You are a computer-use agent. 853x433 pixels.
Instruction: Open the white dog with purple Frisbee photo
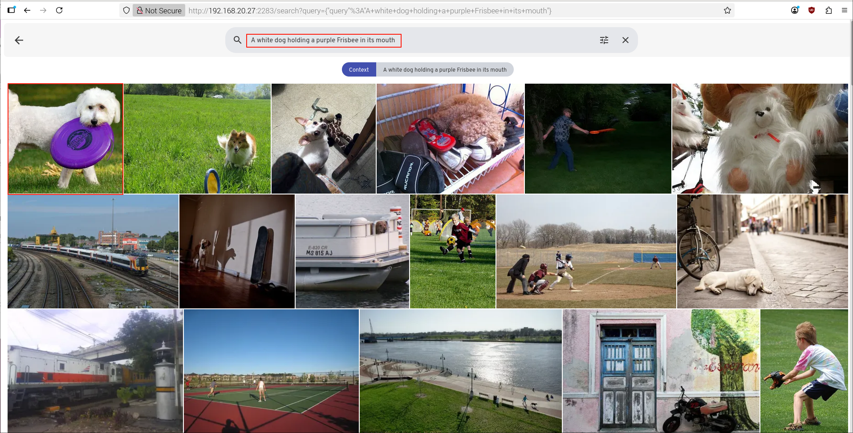click(65, 139)
